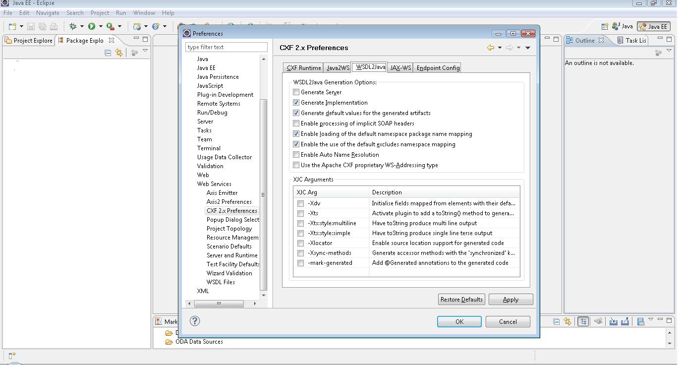Open the Window menu
This screenshot has width=680, height=366.
pyautogui.click(x=144, y=13)
